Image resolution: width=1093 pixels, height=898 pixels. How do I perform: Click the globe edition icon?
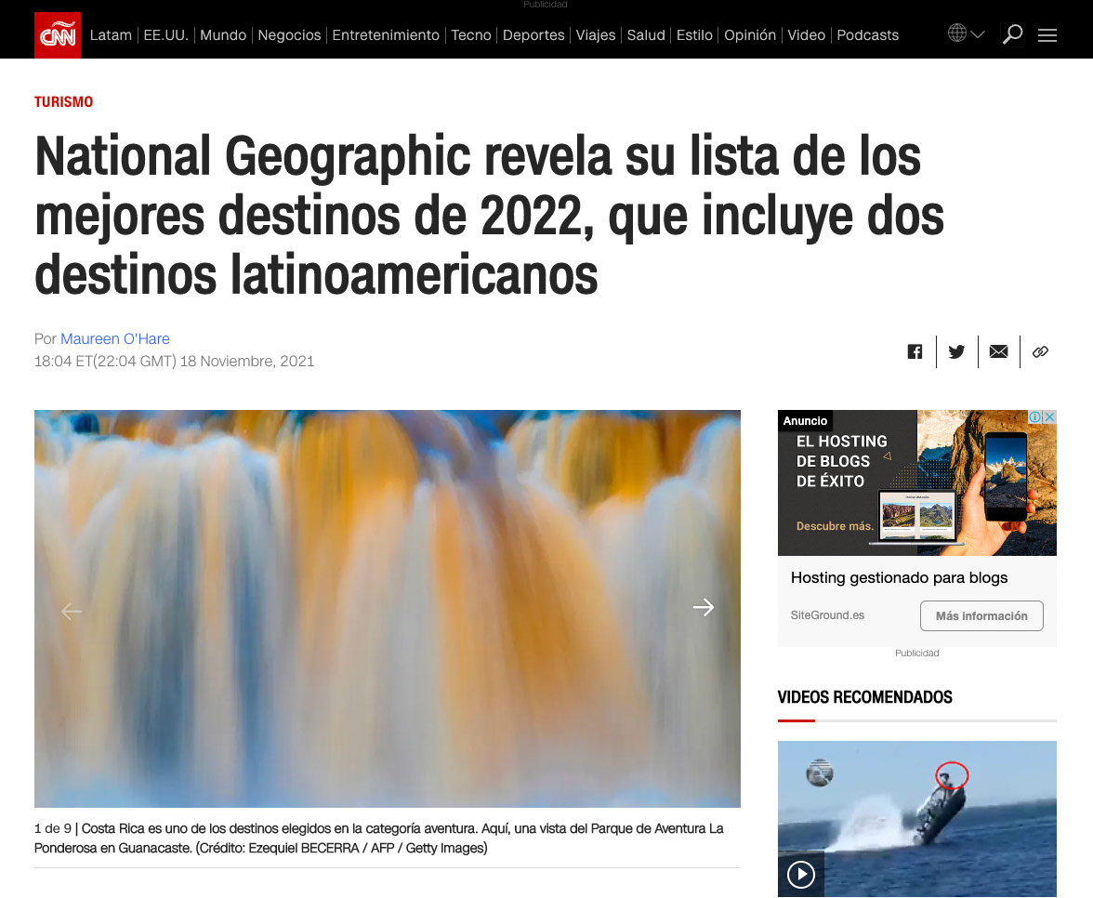coord(957,33)
